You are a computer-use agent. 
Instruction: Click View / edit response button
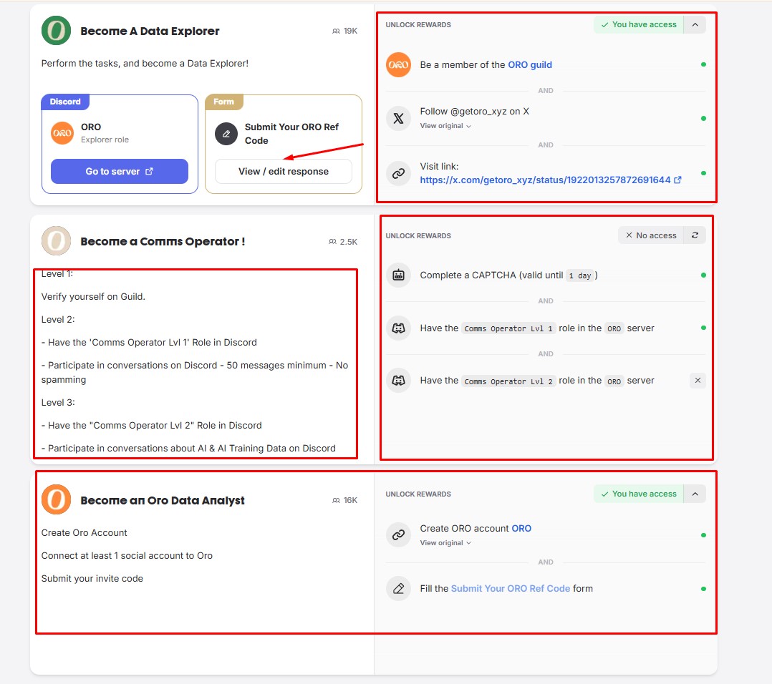[284, 172]
